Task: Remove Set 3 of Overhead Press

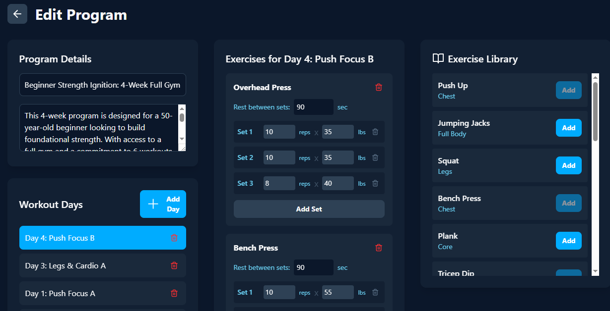Action: tap(375, 183)
